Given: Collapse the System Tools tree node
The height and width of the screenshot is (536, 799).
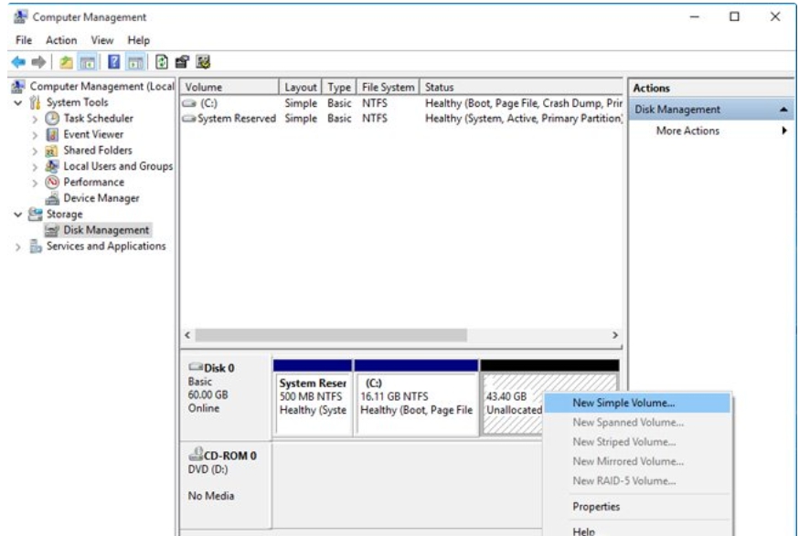Looking at the screenshot, I should click(x=19, y=102).
